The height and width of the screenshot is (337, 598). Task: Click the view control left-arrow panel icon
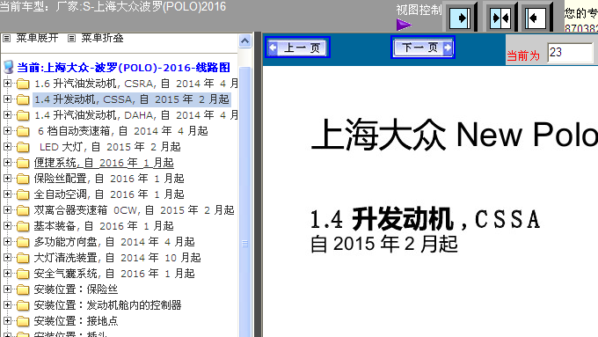tap(536, 18)
